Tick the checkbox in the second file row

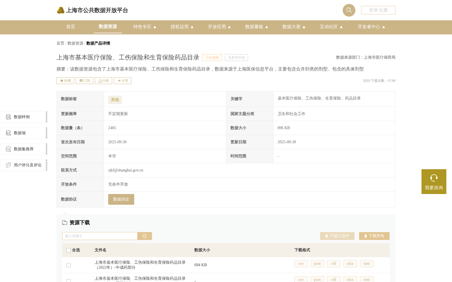68,281
